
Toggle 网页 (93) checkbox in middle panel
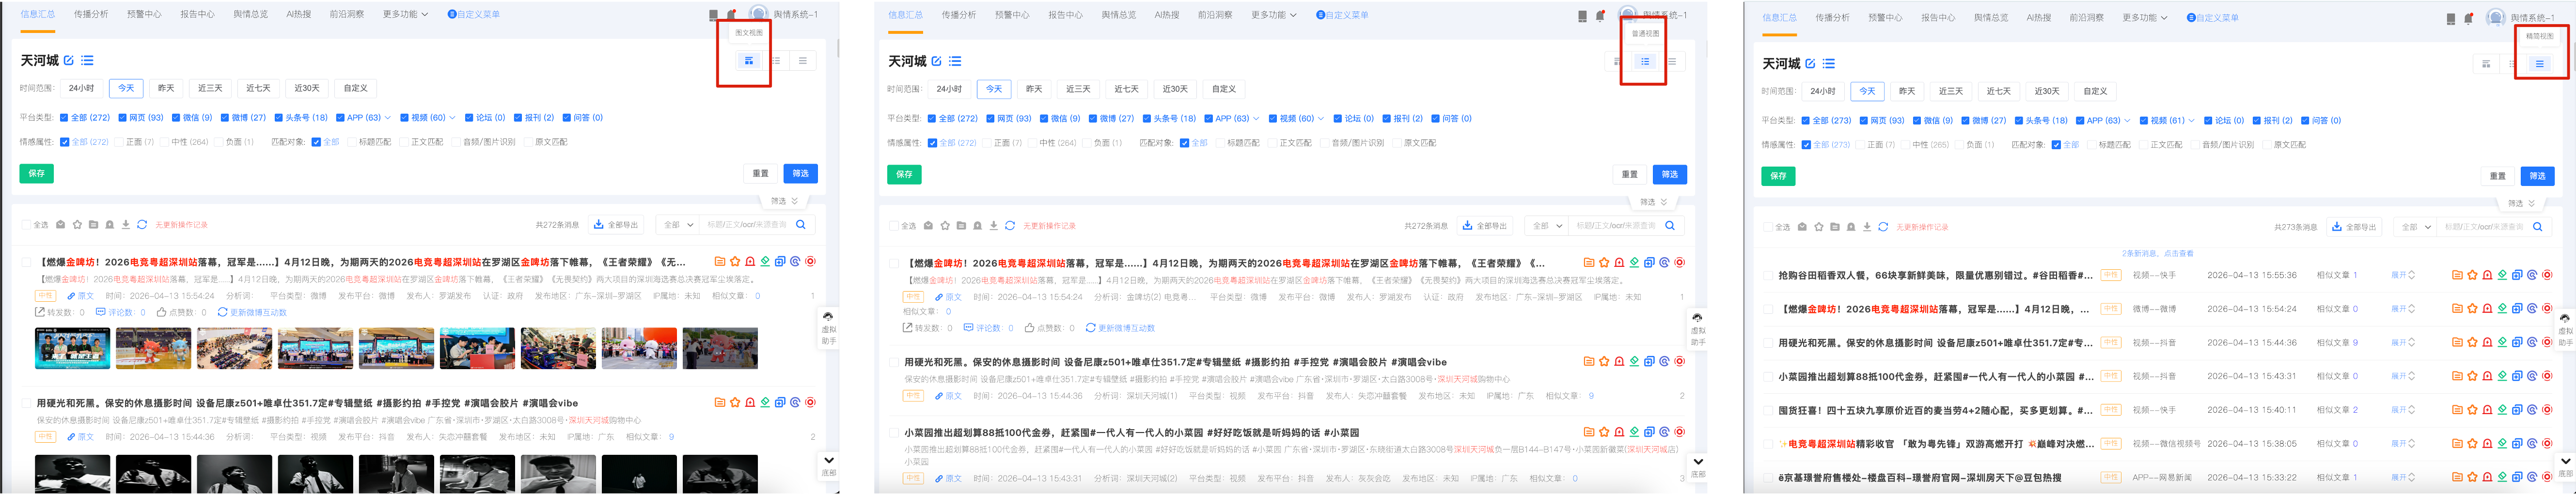click(990, 119)
